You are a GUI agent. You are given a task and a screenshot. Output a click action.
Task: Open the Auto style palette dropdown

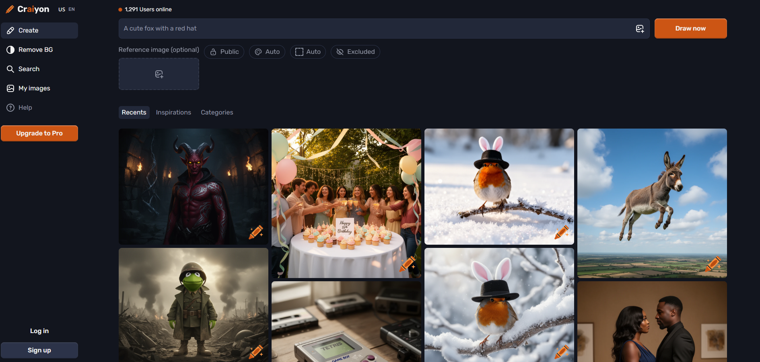point(267,52)
